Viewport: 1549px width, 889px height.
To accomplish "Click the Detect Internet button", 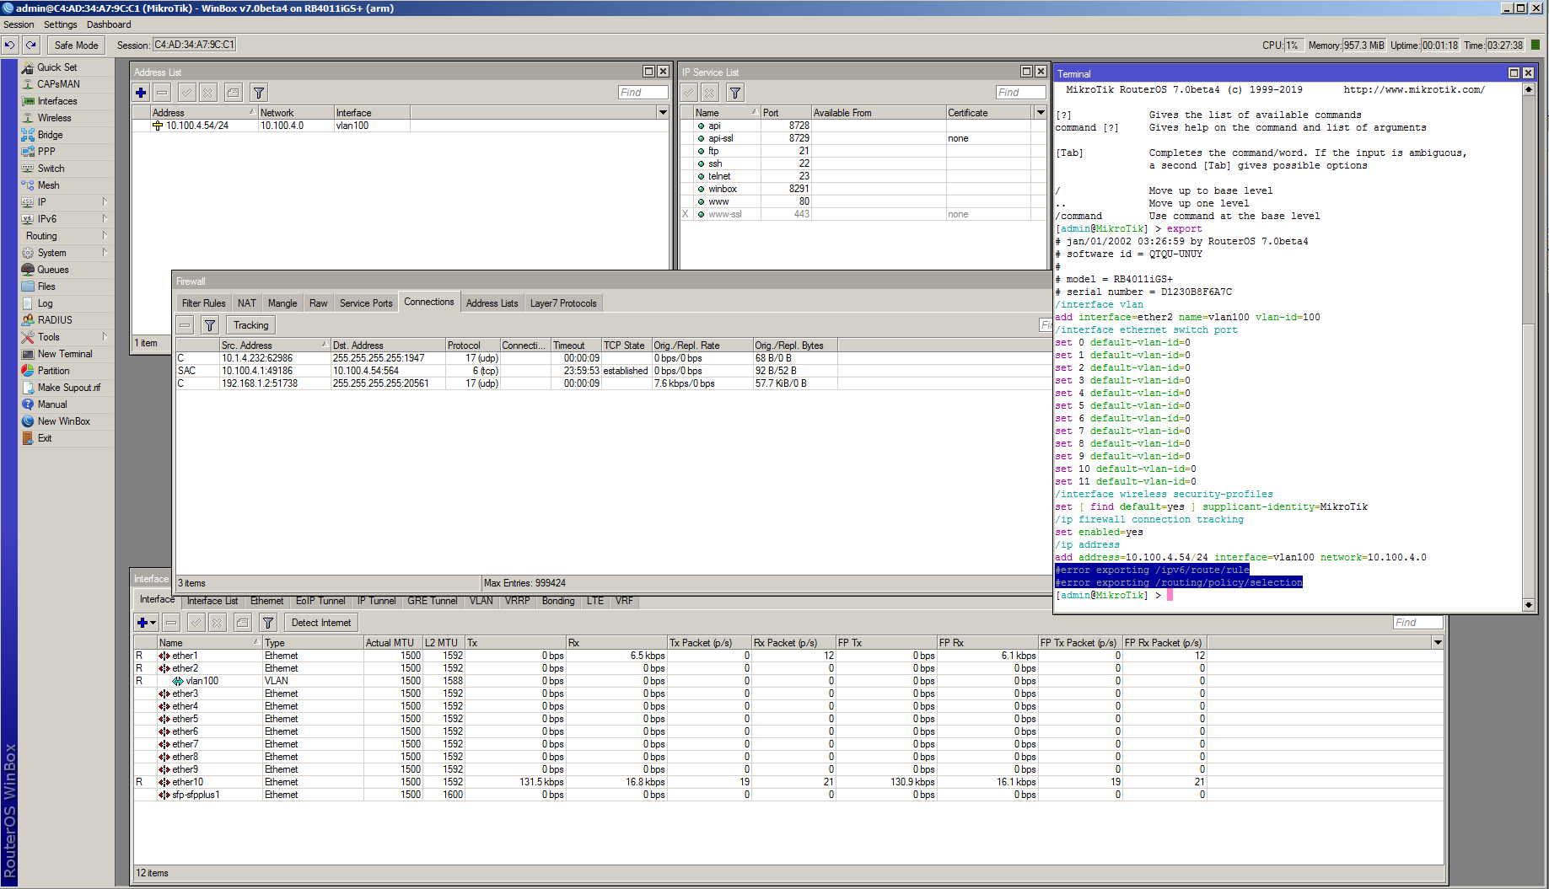I will (x=320, y=623).
